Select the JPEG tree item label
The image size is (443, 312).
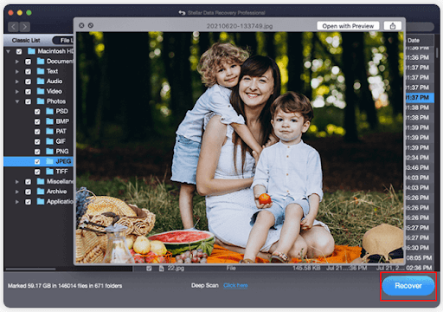[63, 161]
